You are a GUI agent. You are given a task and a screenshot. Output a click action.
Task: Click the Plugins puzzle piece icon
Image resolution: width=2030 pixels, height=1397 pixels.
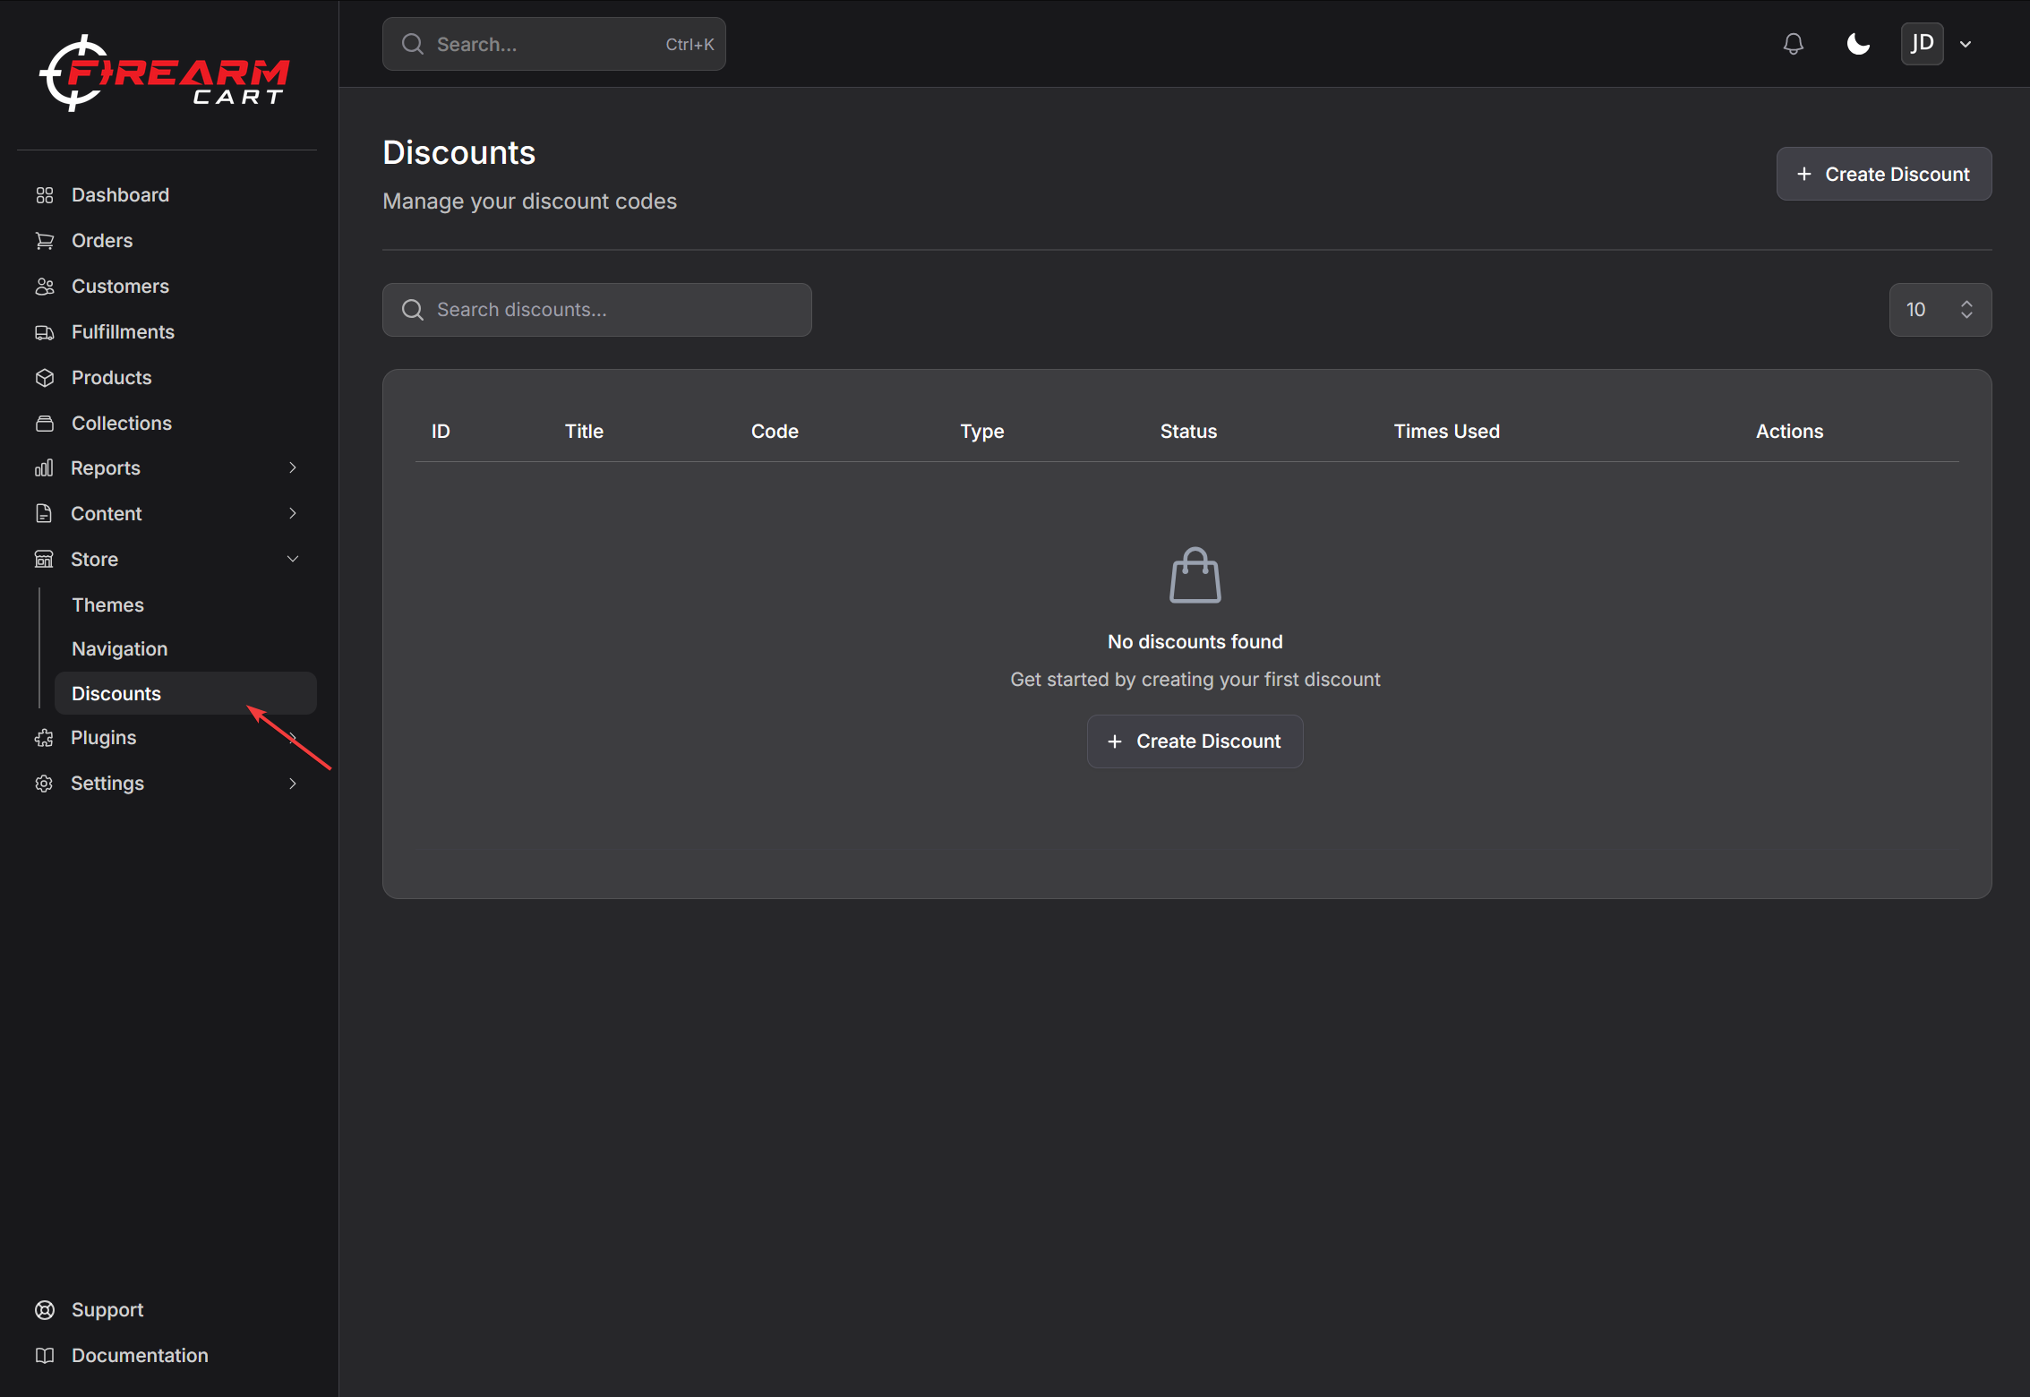pyautogui.click(x=44, y=738)
